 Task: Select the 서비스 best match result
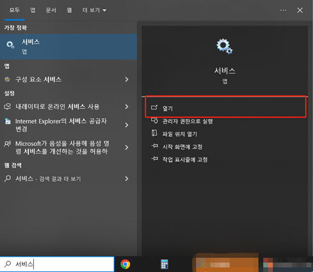tap(68, 46)
